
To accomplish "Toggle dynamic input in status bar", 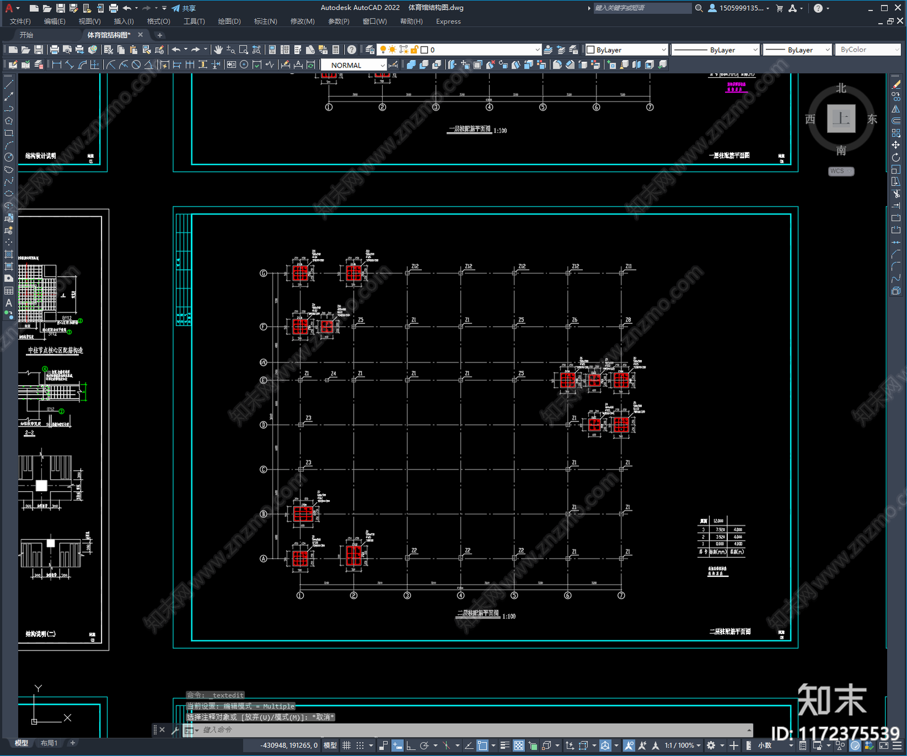I will click(397, 745).
